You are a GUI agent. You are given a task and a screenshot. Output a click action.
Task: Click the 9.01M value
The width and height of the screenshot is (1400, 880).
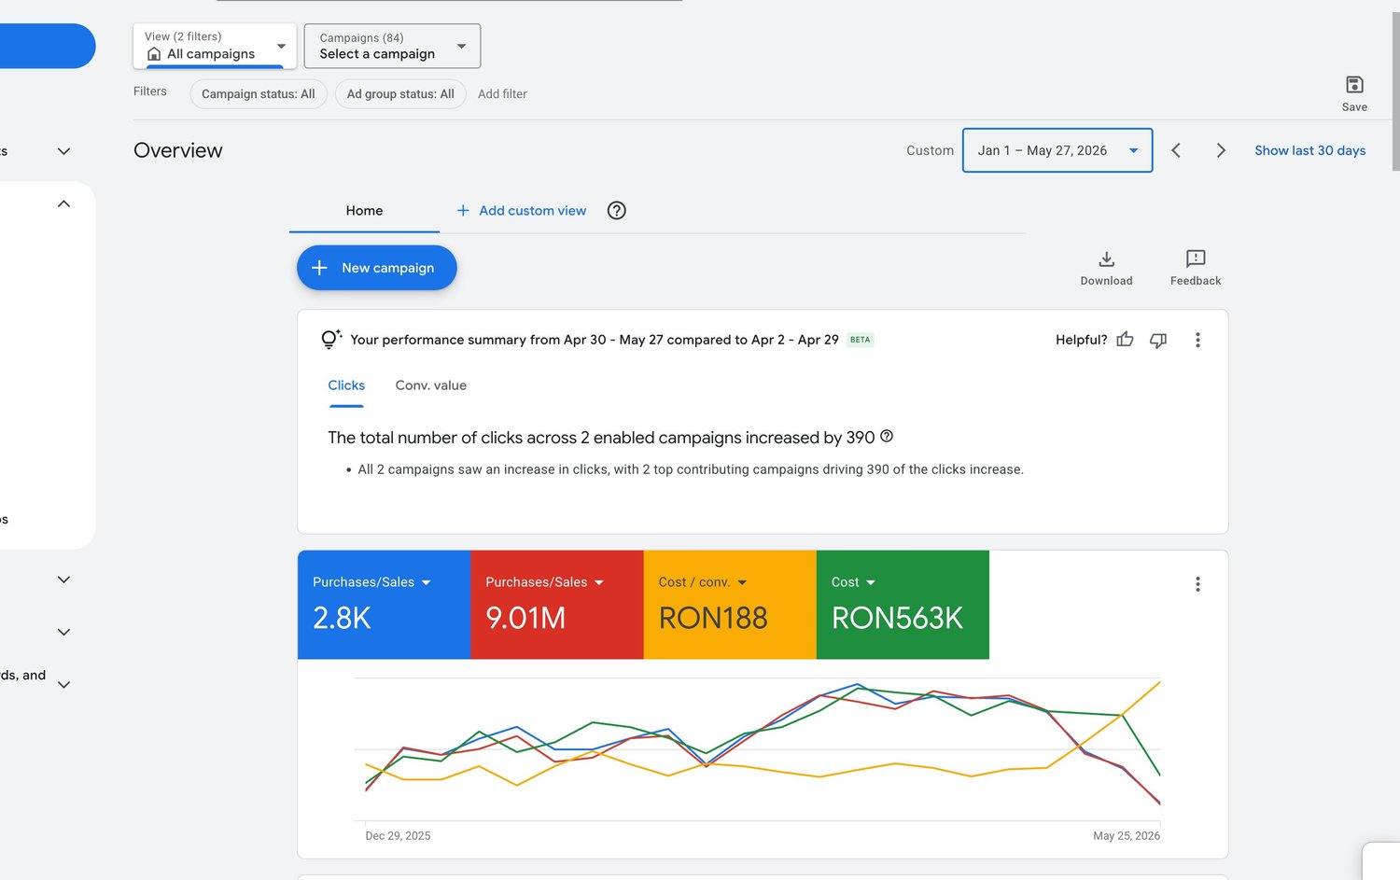525,618
